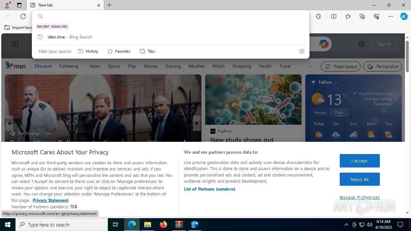
Task: Open the Sports menu item
Action: pos(114,66)
